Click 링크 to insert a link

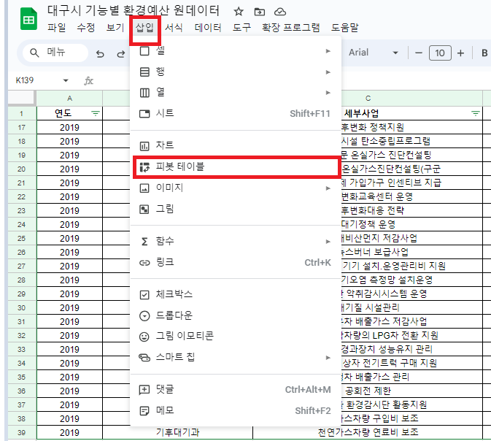[x=165, y=262]
